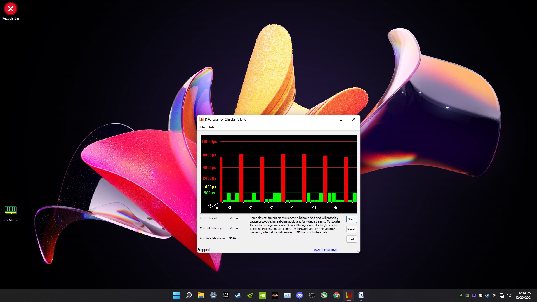Open the www.thesycon.de link
The image size is (537, 302).
point(326,250)
